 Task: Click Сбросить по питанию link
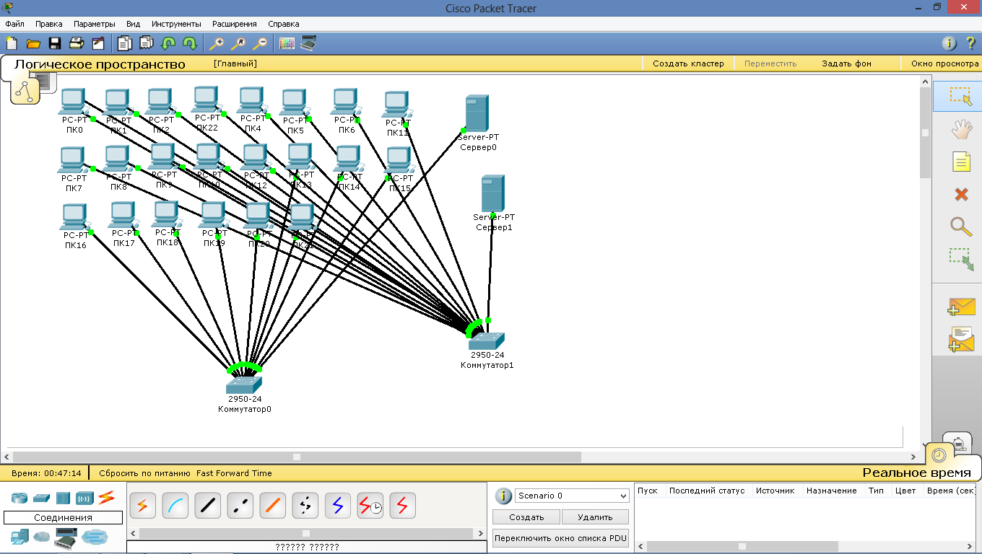145,473
